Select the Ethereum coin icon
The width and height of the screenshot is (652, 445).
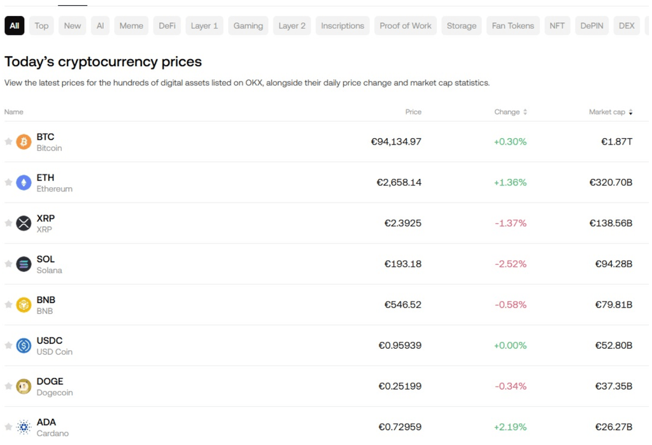click(x=24, y=182)
